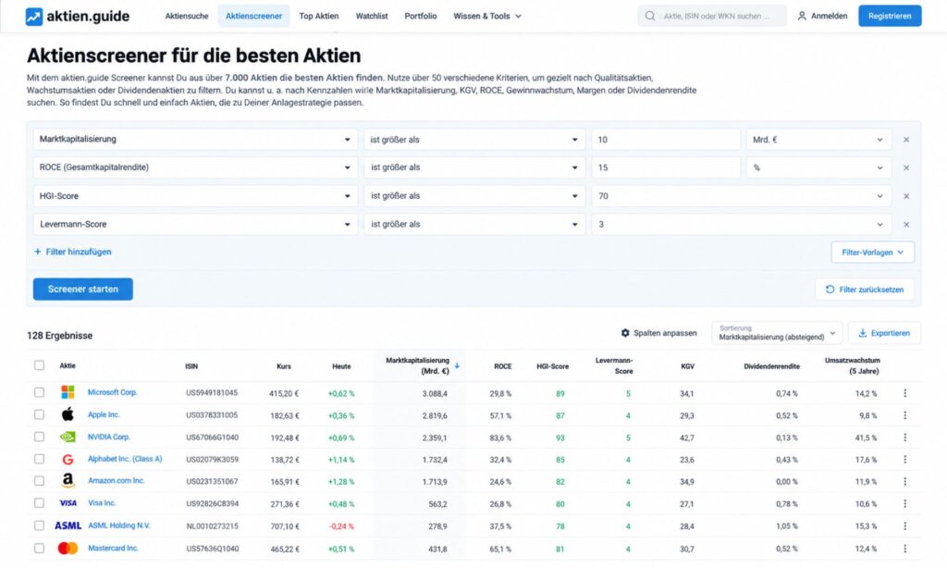Check the Microsoft Corp. row checkbox
Viewport: 947px width, 568px height.
click(39, 393)
